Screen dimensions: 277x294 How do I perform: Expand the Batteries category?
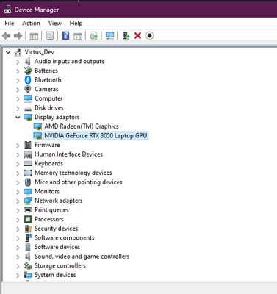(x=18, y=71)
